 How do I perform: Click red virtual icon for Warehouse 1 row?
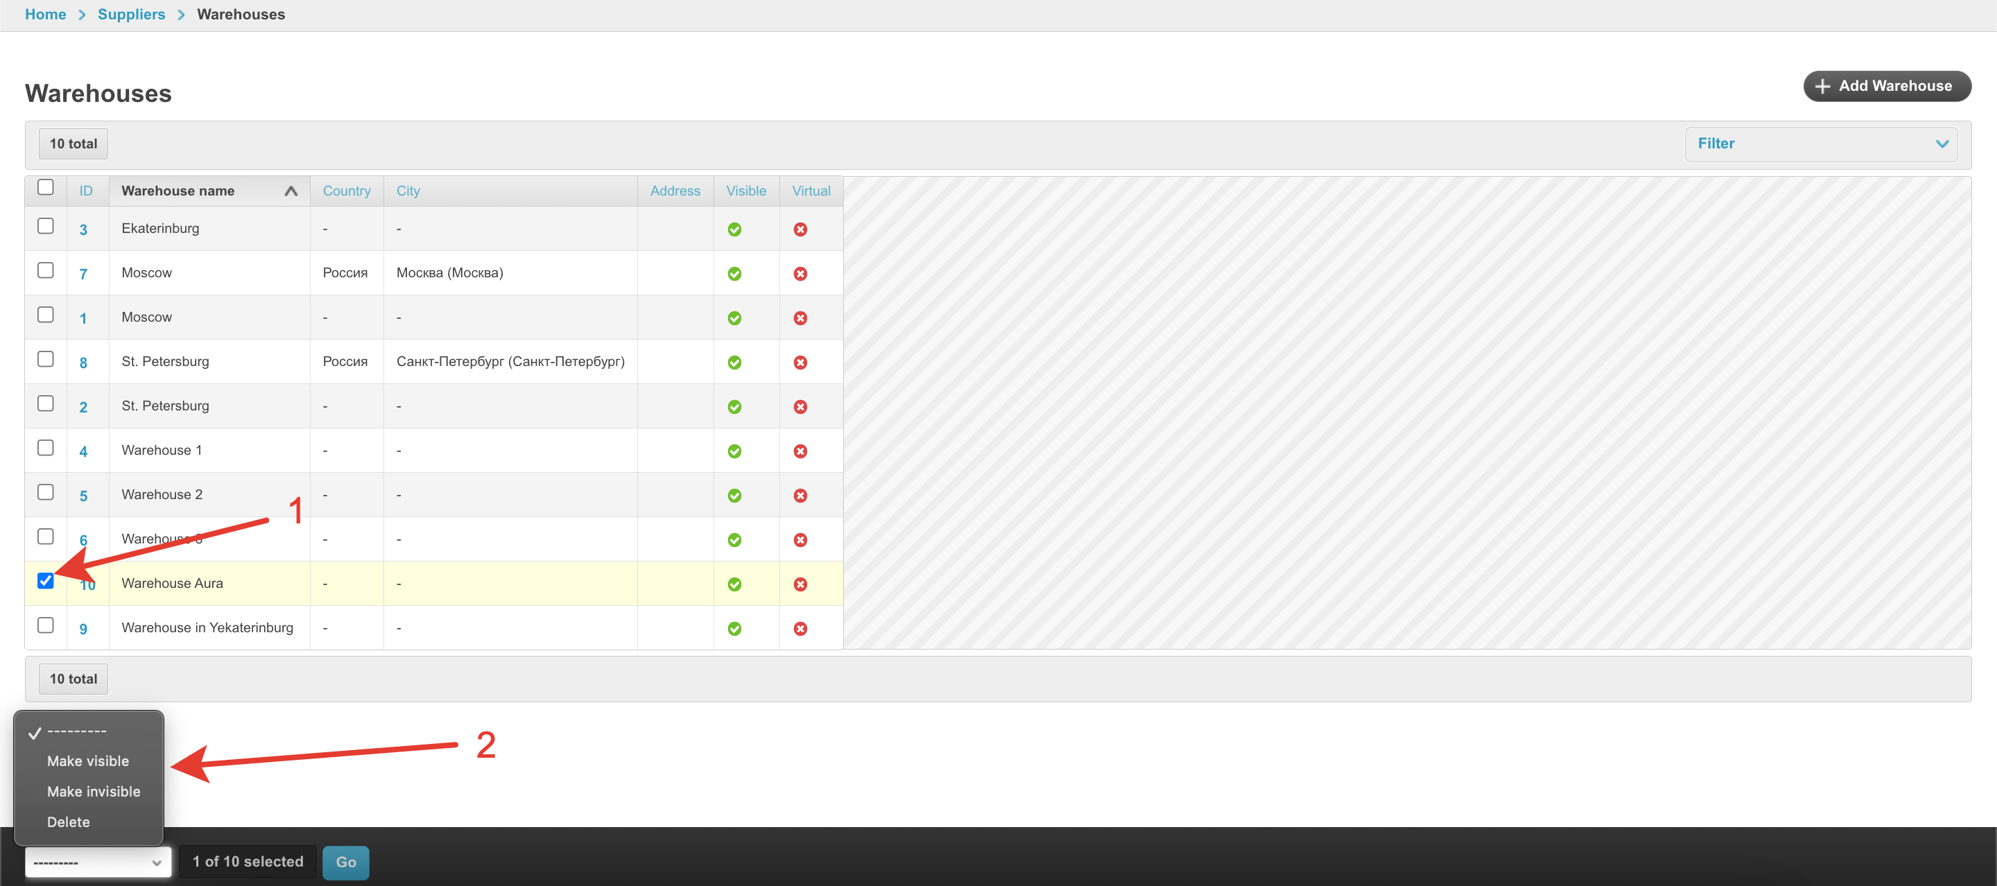tap(800, 451)
